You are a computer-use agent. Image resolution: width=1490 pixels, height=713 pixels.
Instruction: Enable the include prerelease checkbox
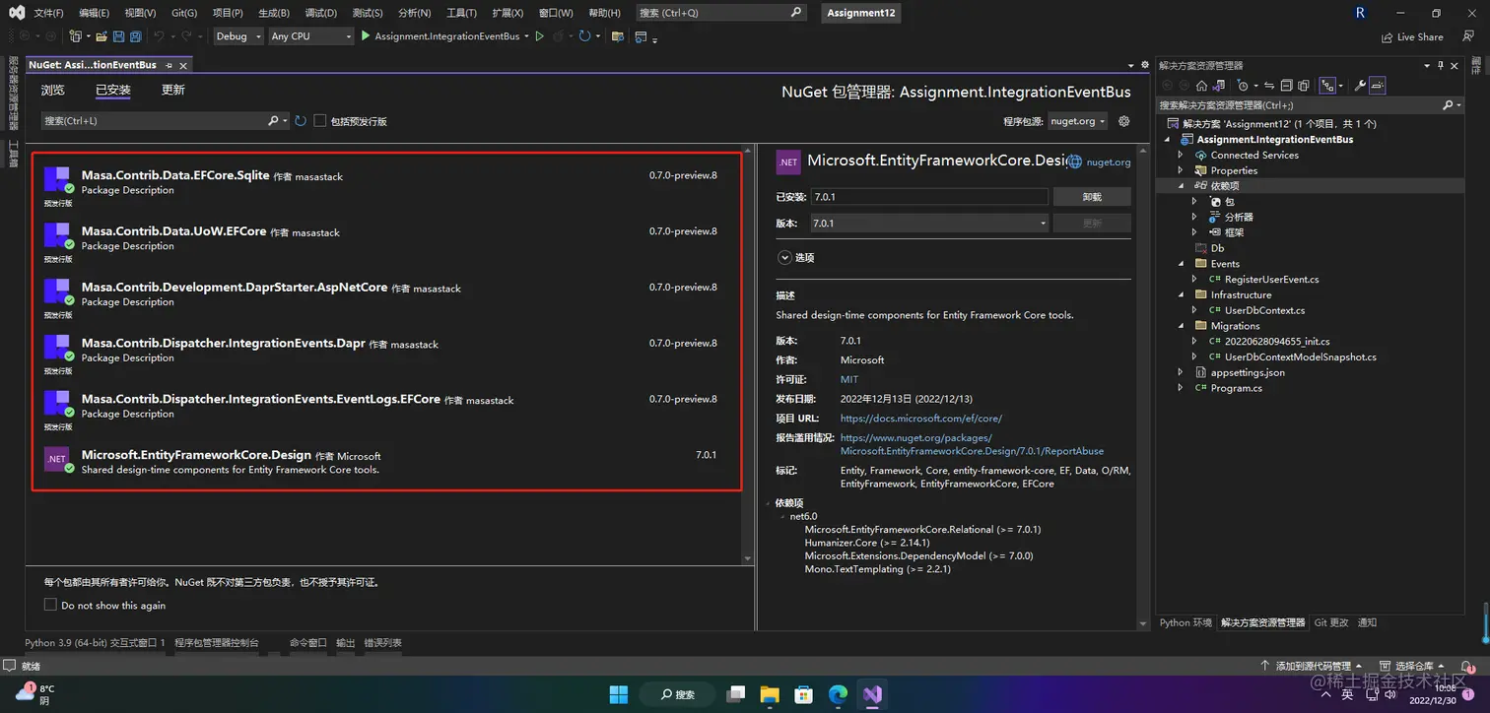coord(320,121)
